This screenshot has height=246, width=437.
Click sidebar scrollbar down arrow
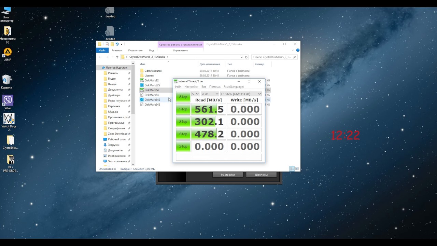tap(133, 165)
